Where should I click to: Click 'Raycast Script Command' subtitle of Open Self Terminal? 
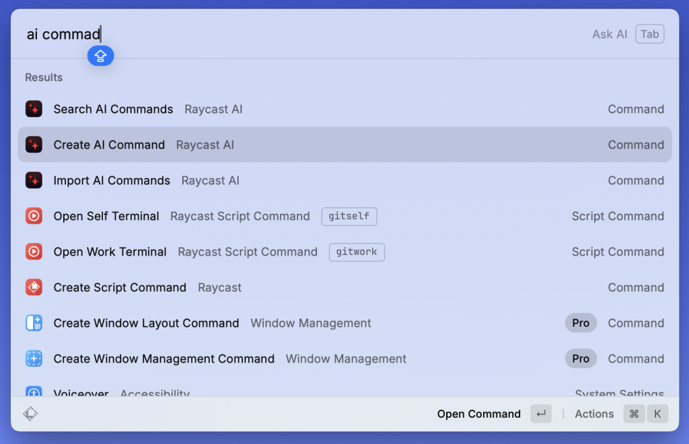[x=240, y=216]
